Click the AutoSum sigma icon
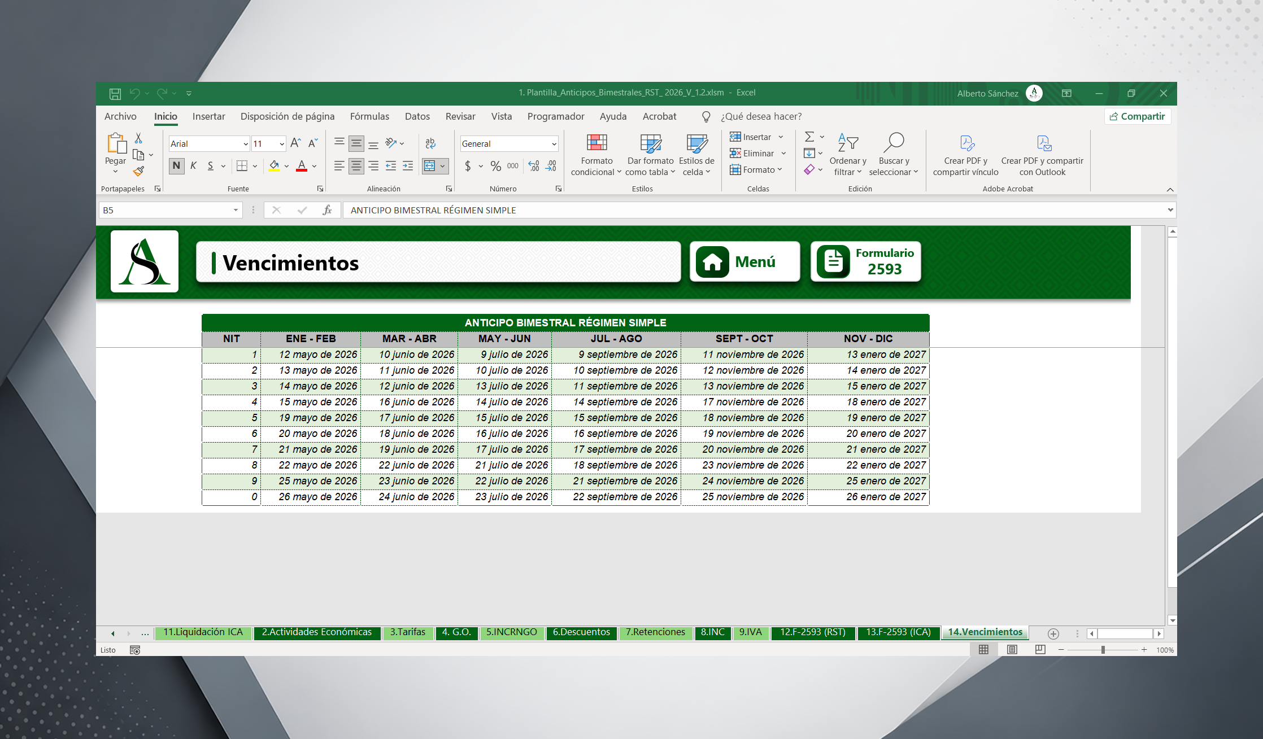 809,137
